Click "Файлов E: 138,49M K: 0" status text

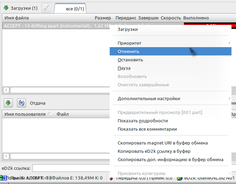[x=77, y=178]
